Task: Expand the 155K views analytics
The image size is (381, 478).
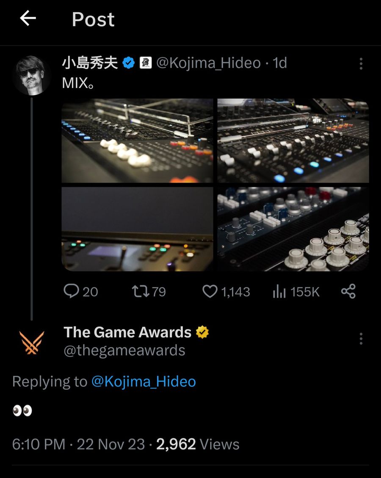Action: click(x=296, y=291)
